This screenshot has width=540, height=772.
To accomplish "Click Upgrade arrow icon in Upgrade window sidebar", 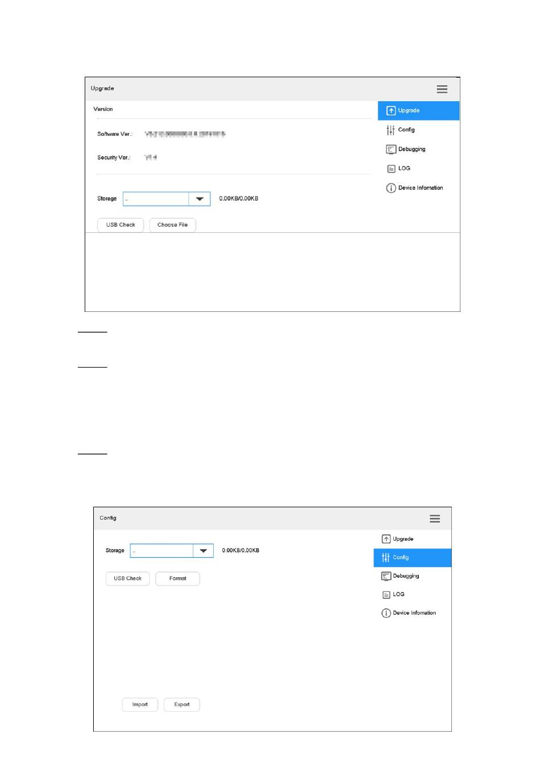I will pyautogui.click(x=391, y=111).
